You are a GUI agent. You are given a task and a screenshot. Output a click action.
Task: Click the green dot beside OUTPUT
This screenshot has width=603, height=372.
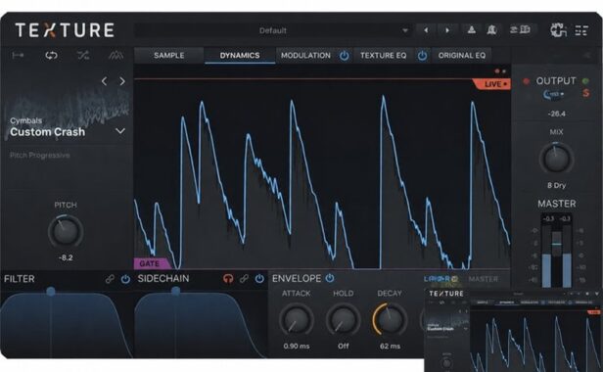585,81
